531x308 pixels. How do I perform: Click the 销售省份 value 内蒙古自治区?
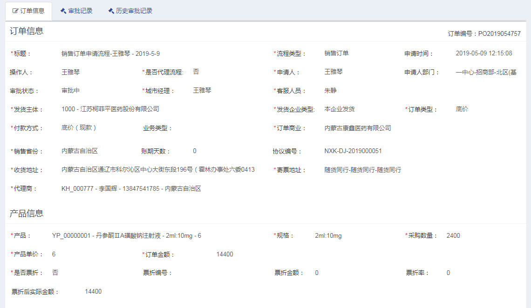tap(80, 151)
